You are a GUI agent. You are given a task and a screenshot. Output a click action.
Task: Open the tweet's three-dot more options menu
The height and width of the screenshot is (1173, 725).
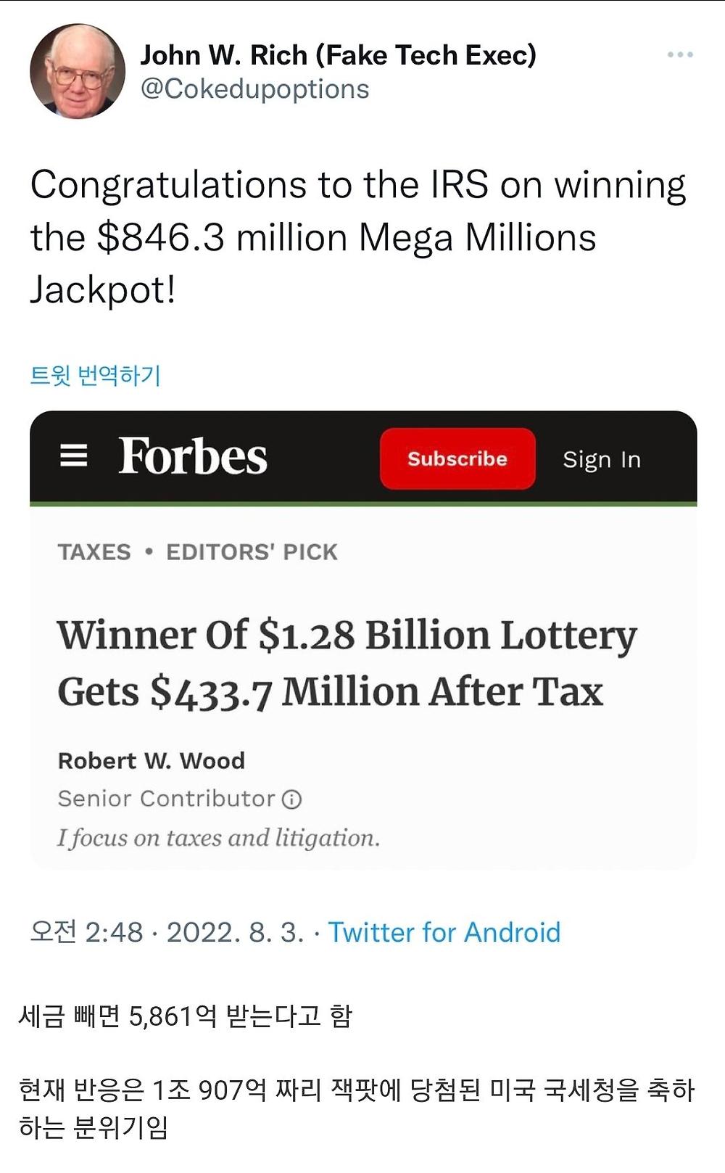[679, 55]
